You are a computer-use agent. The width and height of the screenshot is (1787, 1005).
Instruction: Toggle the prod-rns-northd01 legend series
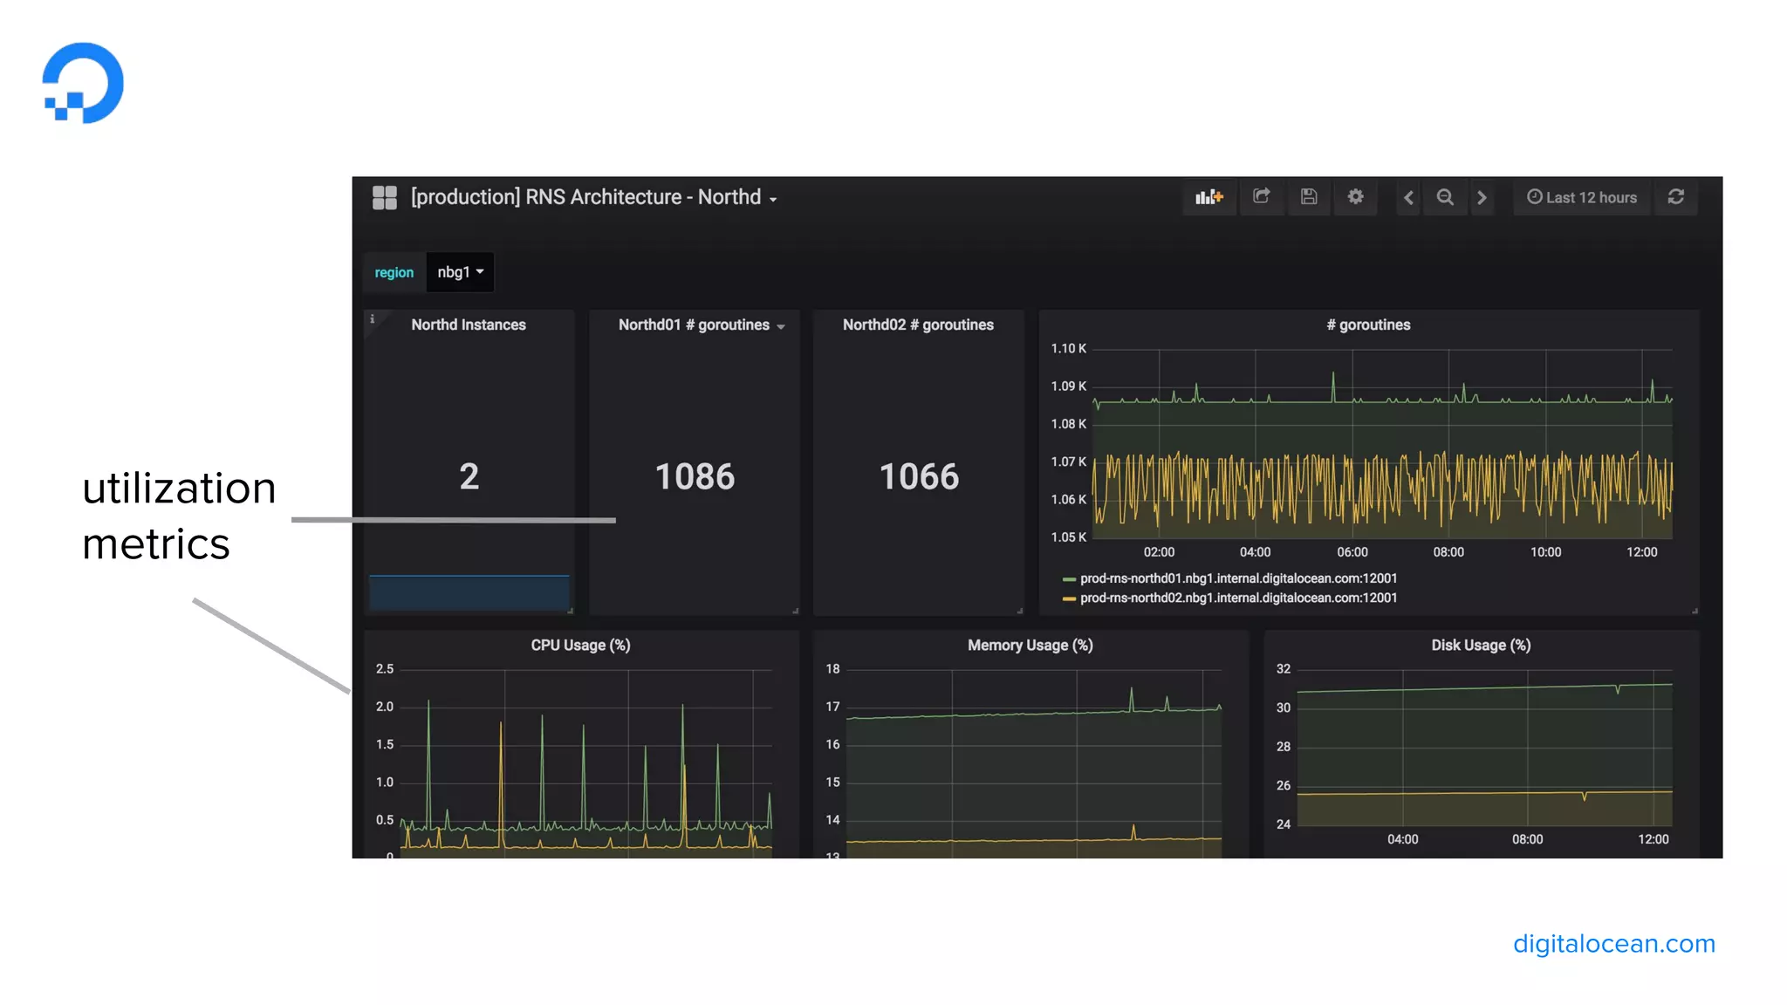(1237, 578)
